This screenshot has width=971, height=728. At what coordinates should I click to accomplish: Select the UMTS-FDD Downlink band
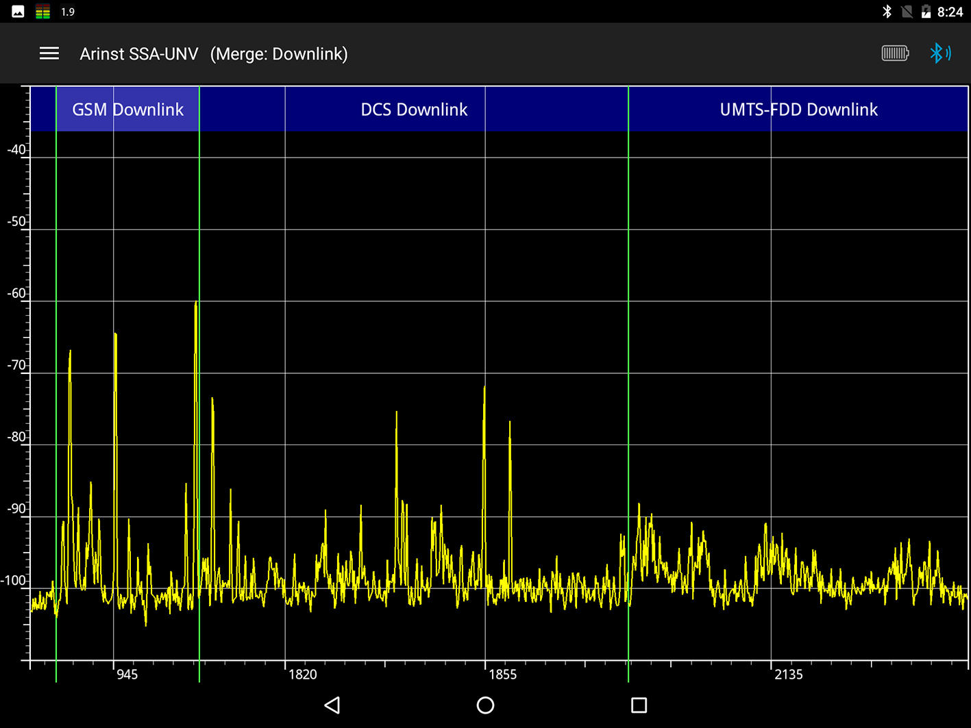point(798,109)
